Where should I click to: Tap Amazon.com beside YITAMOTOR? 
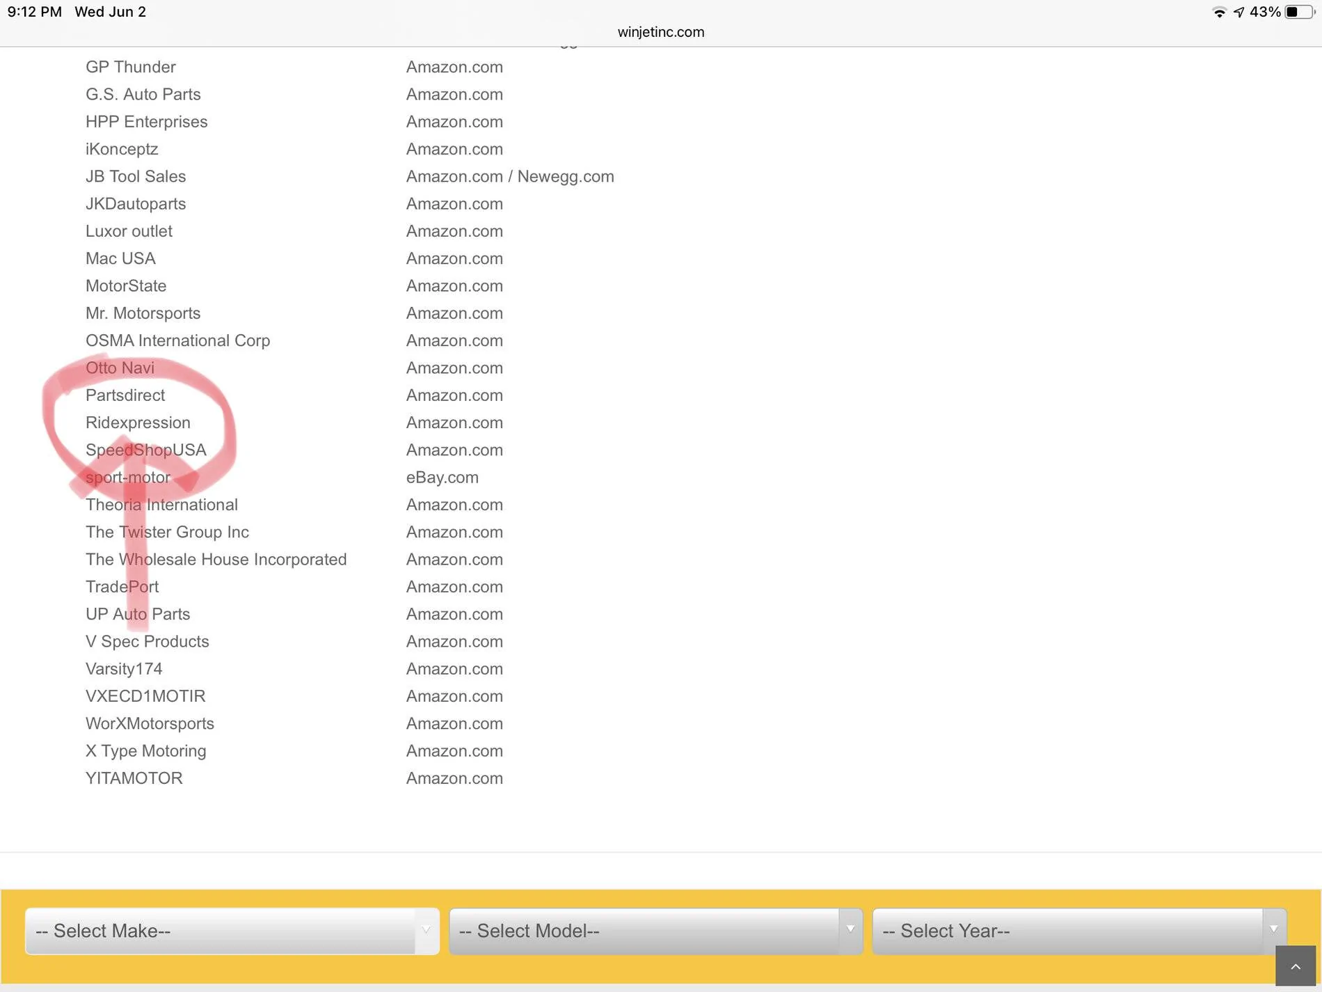(x=454, y=778)
